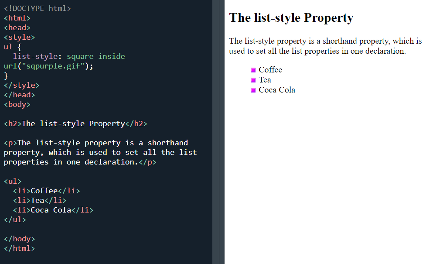Click the square value in the list-style rule

click(79, 56)
